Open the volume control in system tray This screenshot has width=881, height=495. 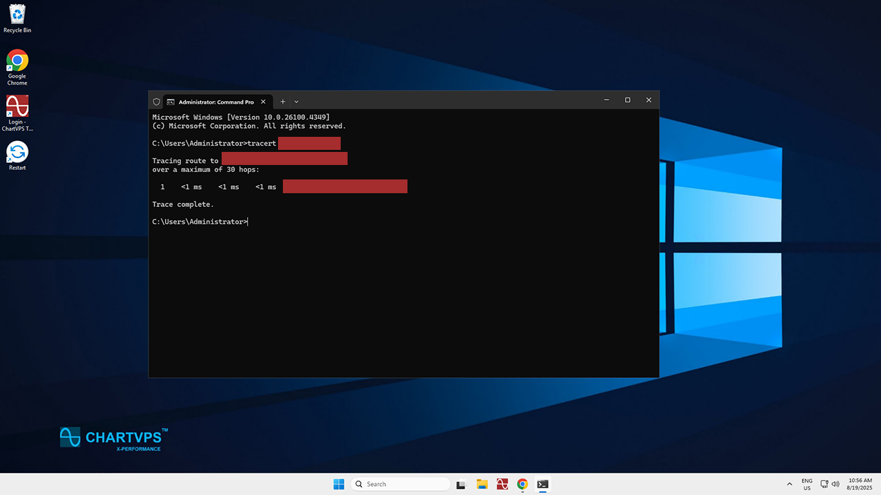836,484
